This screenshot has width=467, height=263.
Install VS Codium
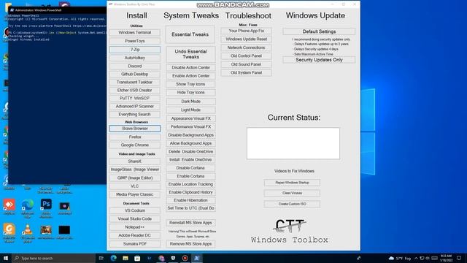[x=135, y=210]
